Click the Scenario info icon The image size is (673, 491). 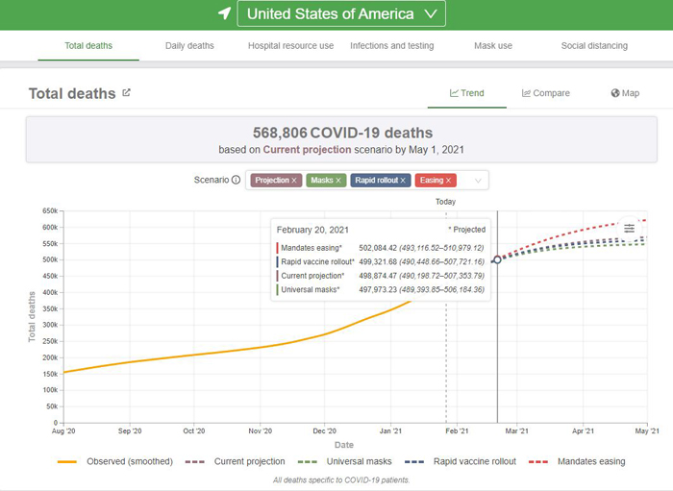tap(237, 180)
